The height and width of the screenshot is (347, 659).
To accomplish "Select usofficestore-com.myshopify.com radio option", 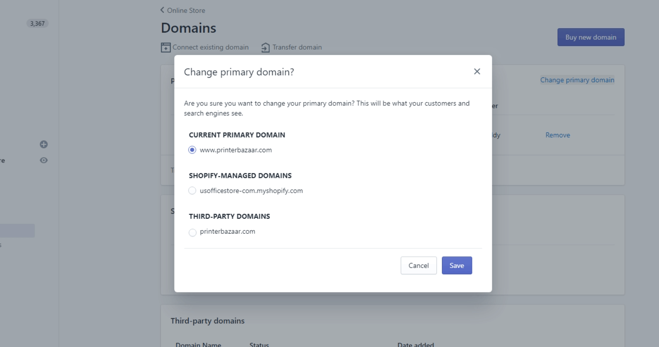I will [192, 191].
